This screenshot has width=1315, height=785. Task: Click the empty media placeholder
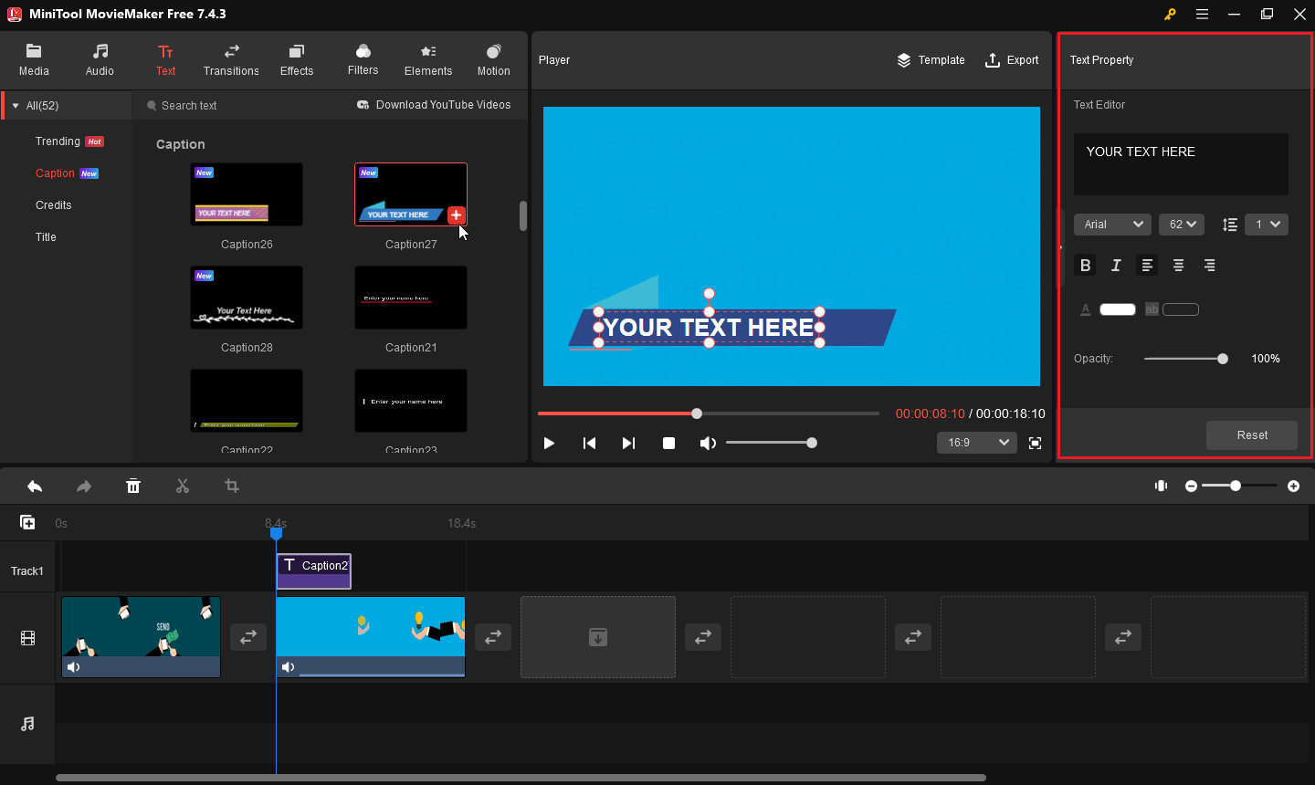point(598,637)
